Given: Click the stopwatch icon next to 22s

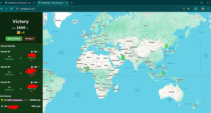Looking at the screenshot, I should pyautogui.click(x=32, y=67).
